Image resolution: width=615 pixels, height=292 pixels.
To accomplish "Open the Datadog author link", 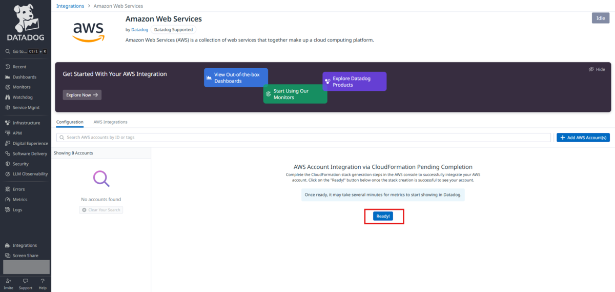I will pos(139,30).
